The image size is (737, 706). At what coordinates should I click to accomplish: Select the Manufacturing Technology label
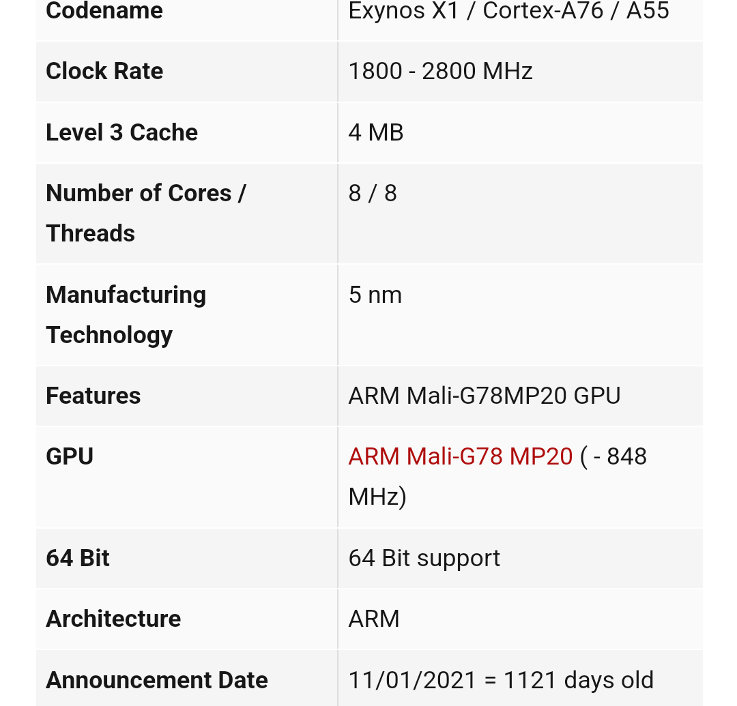coord(126,315)
